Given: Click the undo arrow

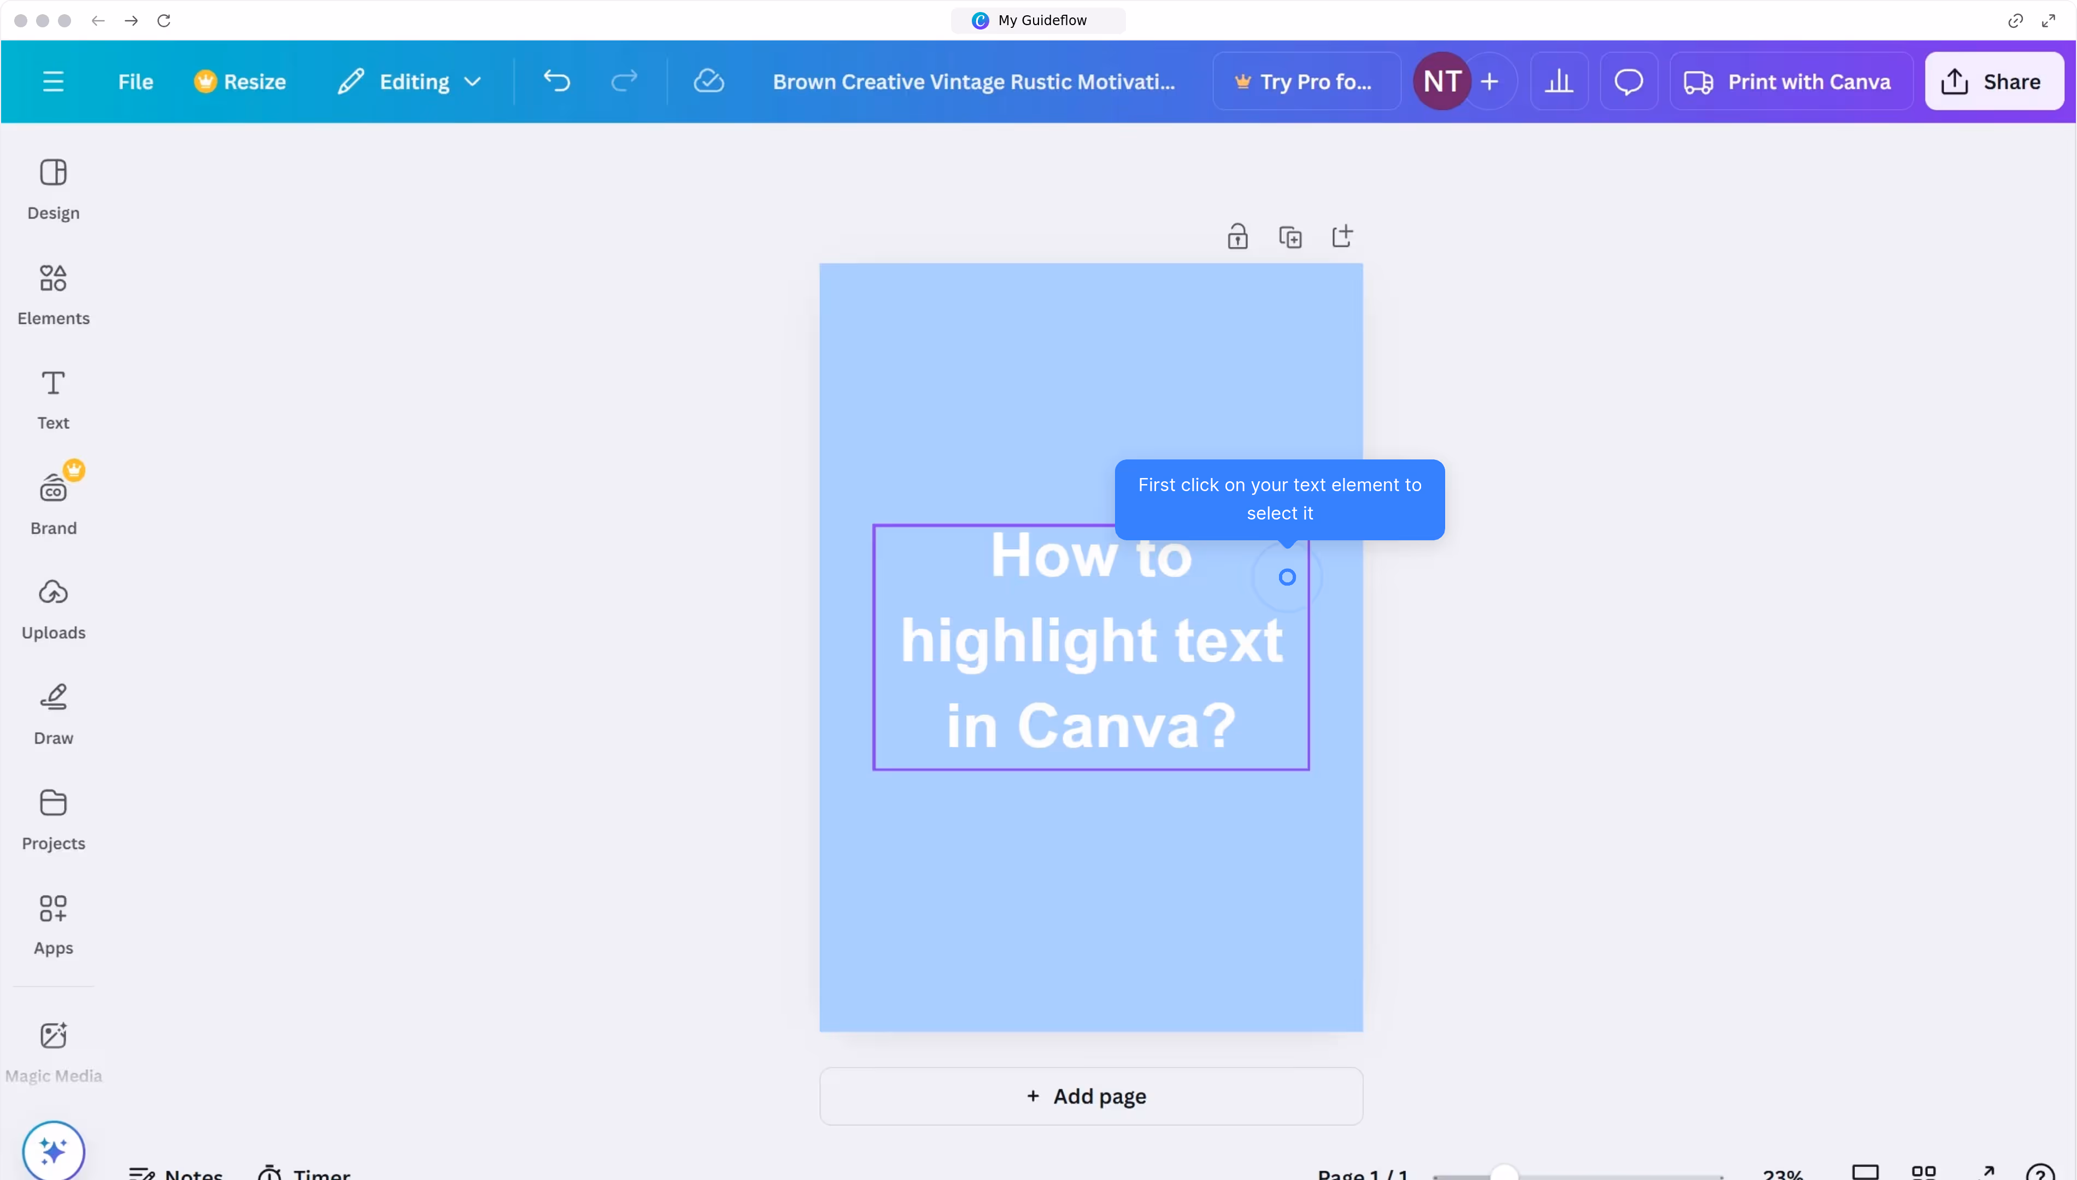Looking at the screenshot, I should click(557, 81).
